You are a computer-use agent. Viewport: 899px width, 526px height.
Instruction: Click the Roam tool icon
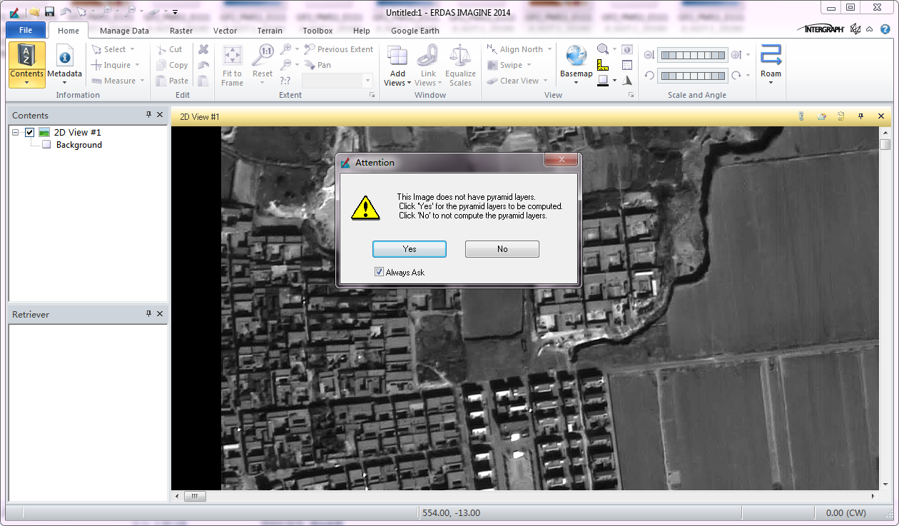[771, 56]
